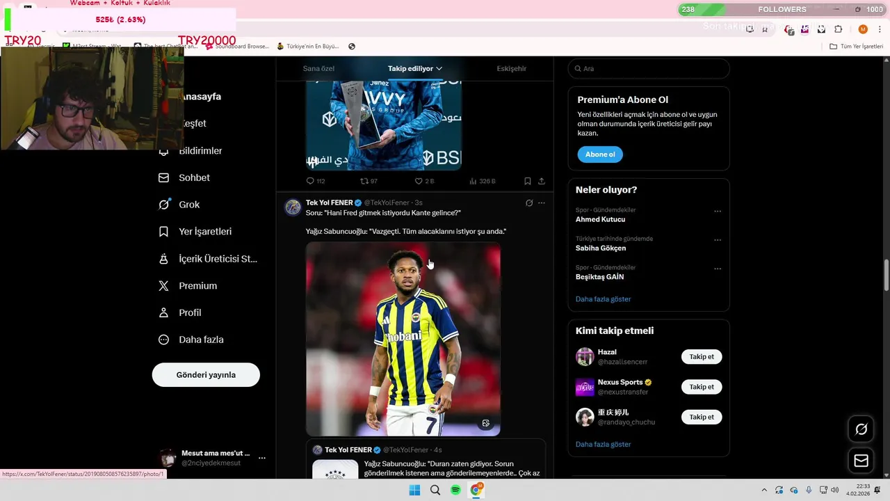Open the @TekYolFener handle link

tap(387, 203)
